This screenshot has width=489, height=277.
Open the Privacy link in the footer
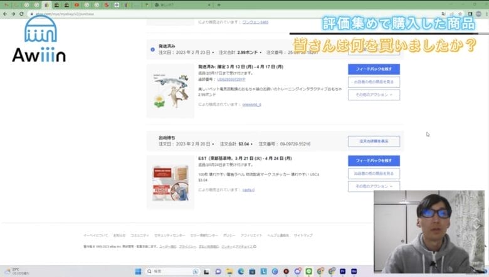tap(187, 246)
